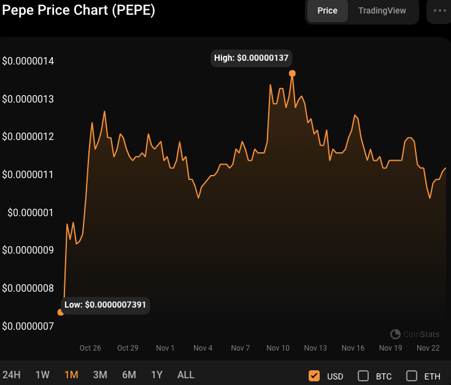Click the Nov 13 date label
Image resolution: width=451 pixels, height=385 pixels.
[x=315, y=348]
